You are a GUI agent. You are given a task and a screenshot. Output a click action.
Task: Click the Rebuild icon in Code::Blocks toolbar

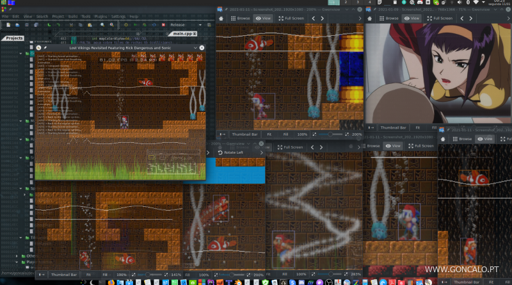154,25
